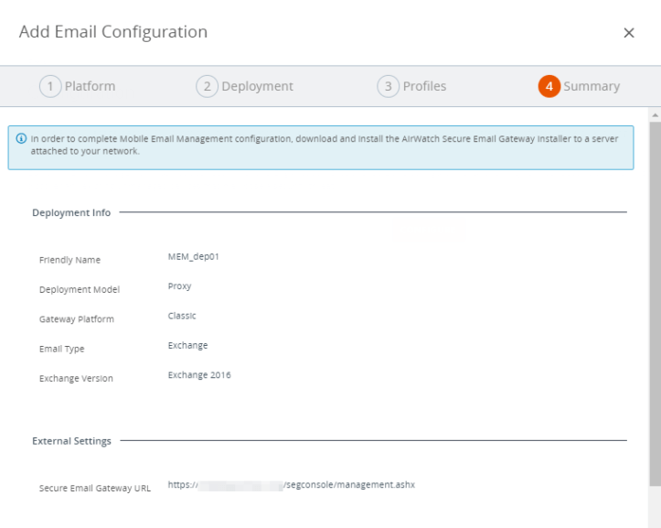Switch to the Deployment step
This screenshot has height=528, width=661.
[x=257, y=86]
